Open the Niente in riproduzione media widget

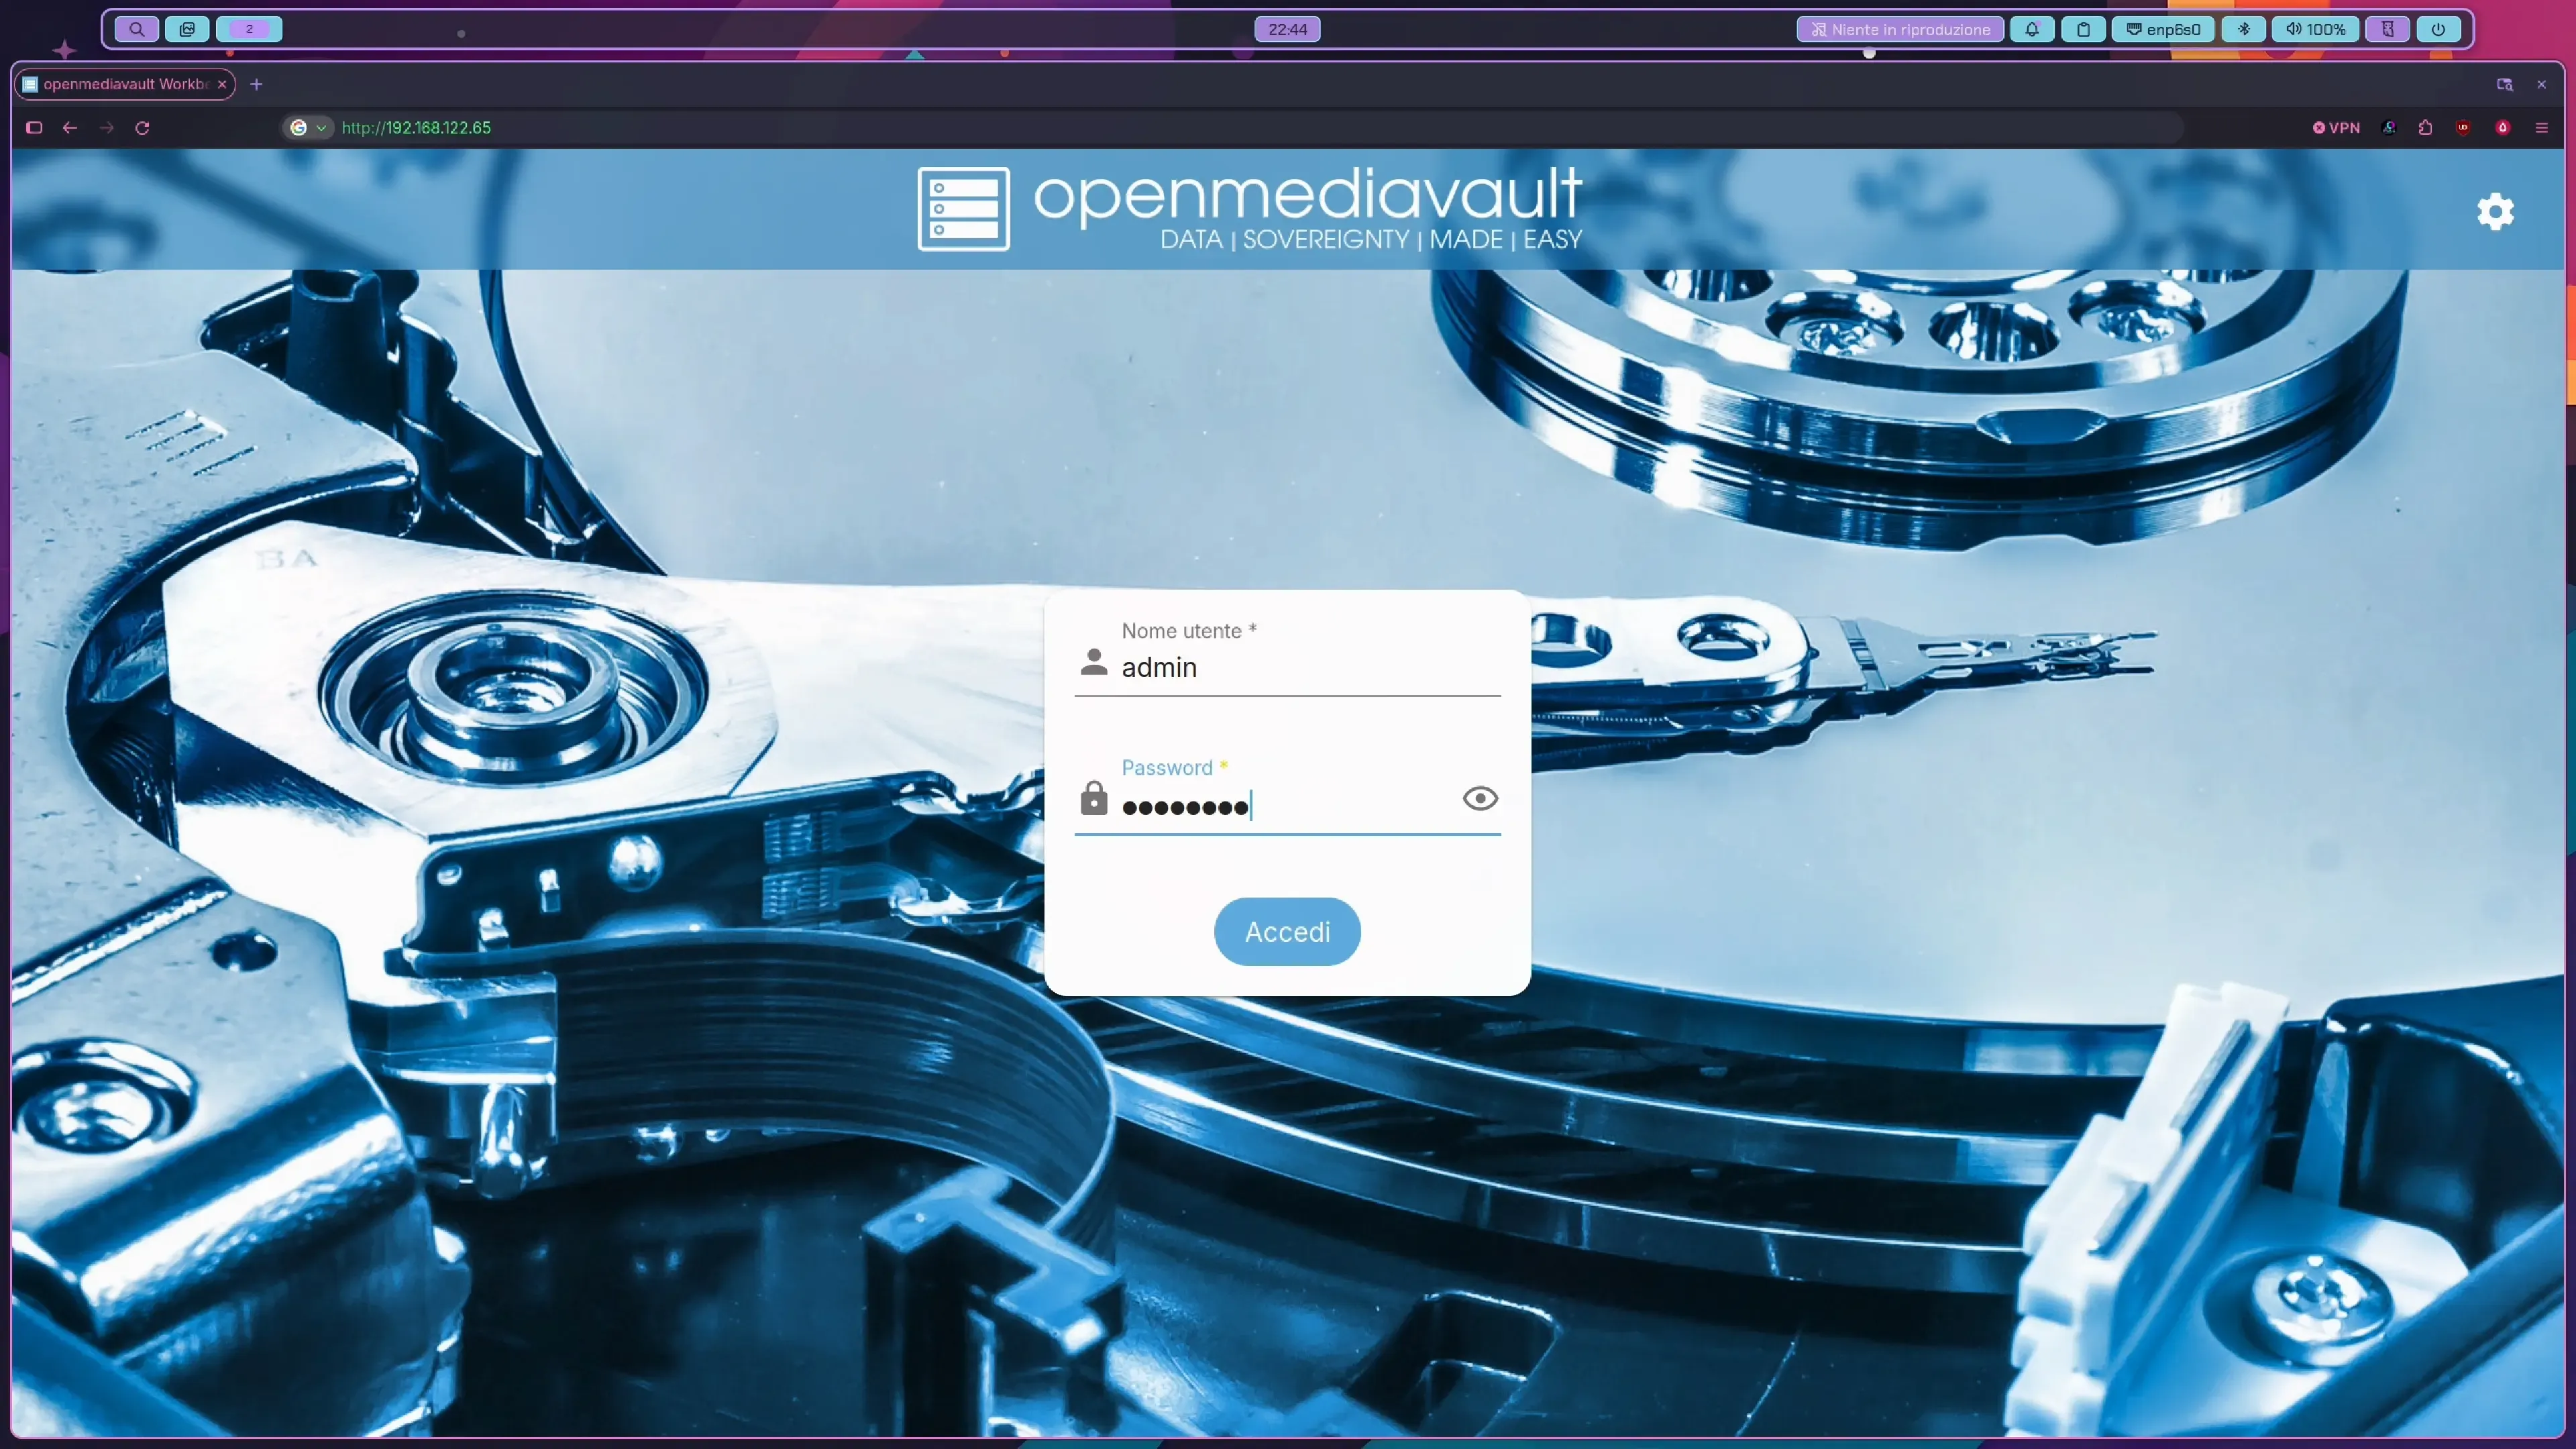tap(1900, 29)
